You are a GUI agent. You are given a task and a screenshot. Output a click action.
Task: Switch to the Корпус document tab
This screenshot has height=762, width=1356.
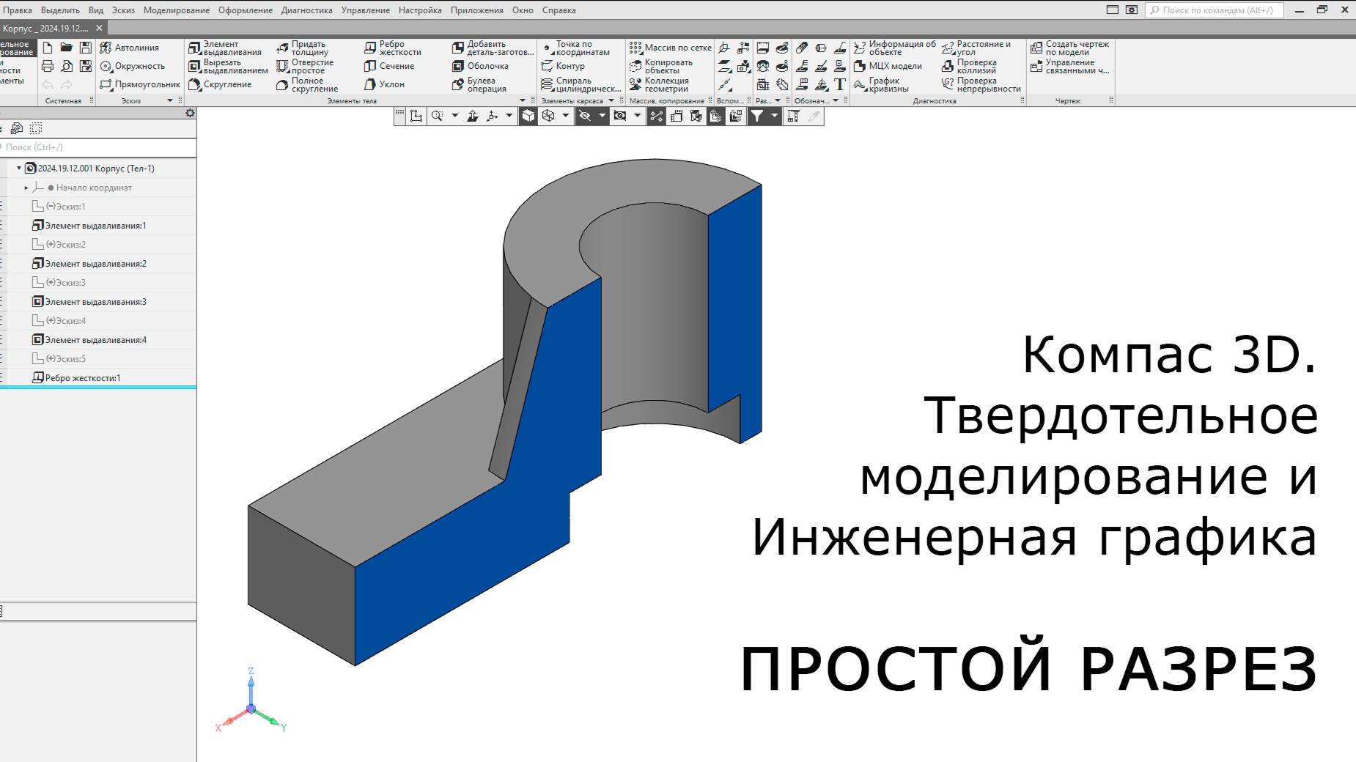44,27
